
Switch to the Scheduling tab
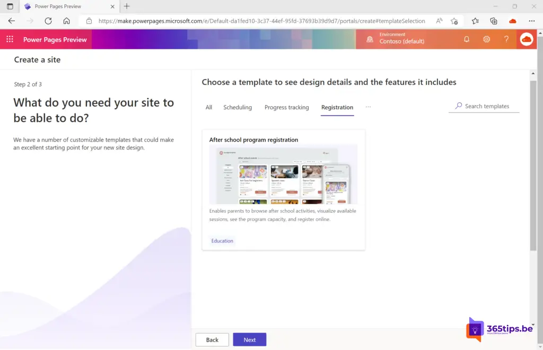pyautogui.click(x=238, y=107)
